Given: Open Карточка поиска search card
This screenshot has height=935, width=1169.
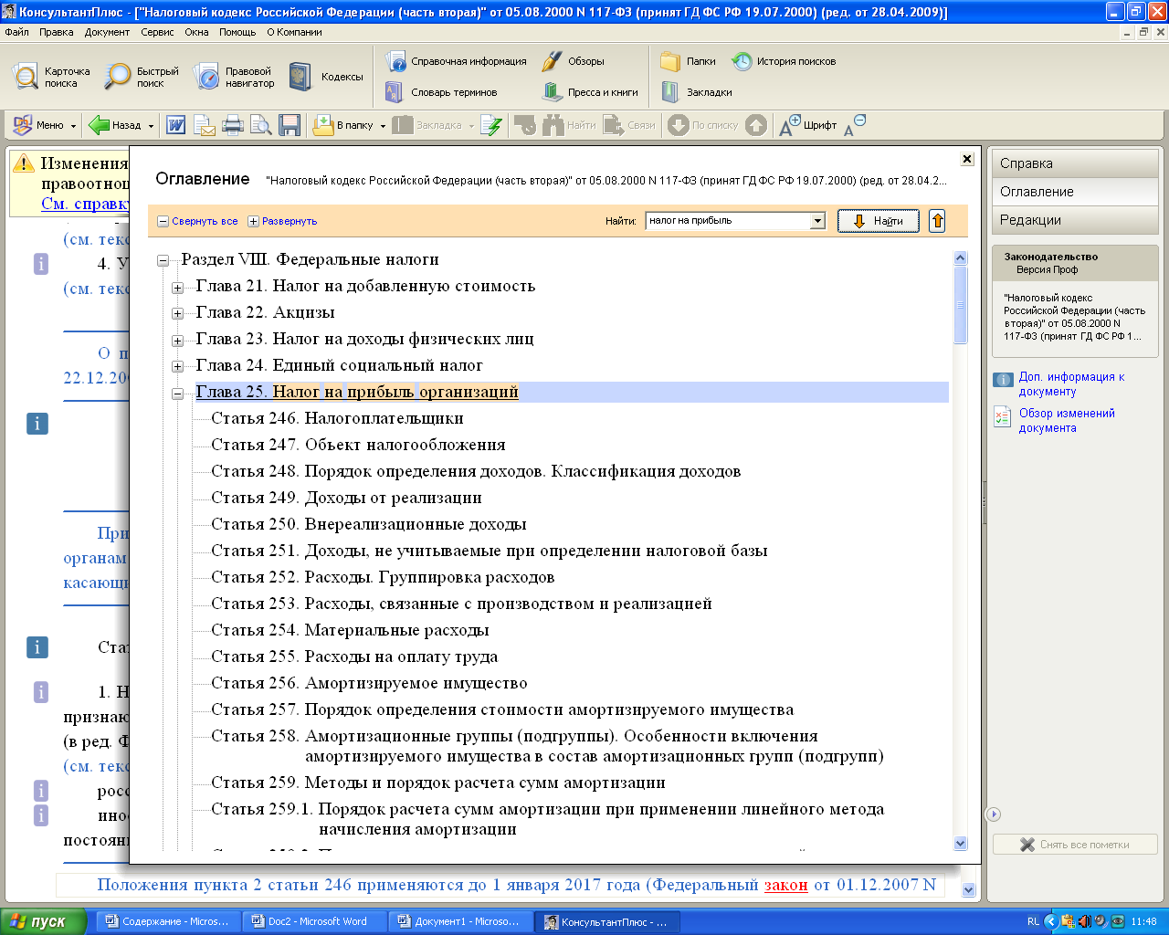Looking at the screenshot, I should click(x=52, y=77).
